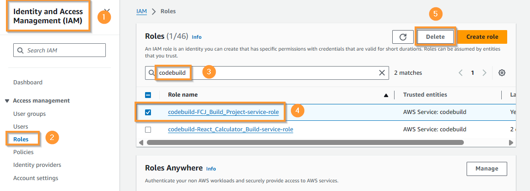Sort by Role name ascending arrow
The height and width of the screenshot is (191, 530).
click(386, 95)
